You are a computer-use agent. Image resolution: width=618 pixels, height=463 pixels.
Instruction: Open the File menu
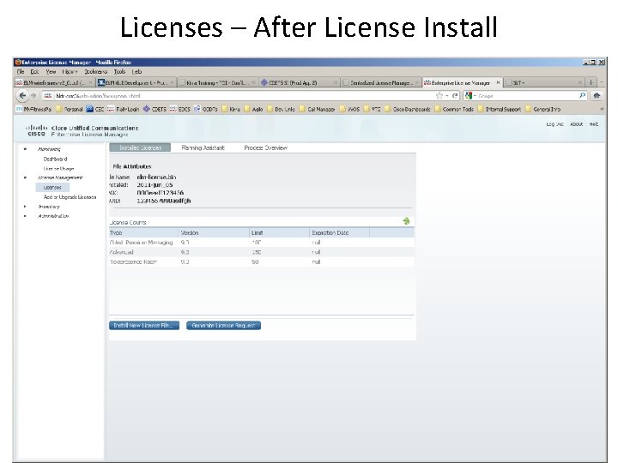[21, 72]
